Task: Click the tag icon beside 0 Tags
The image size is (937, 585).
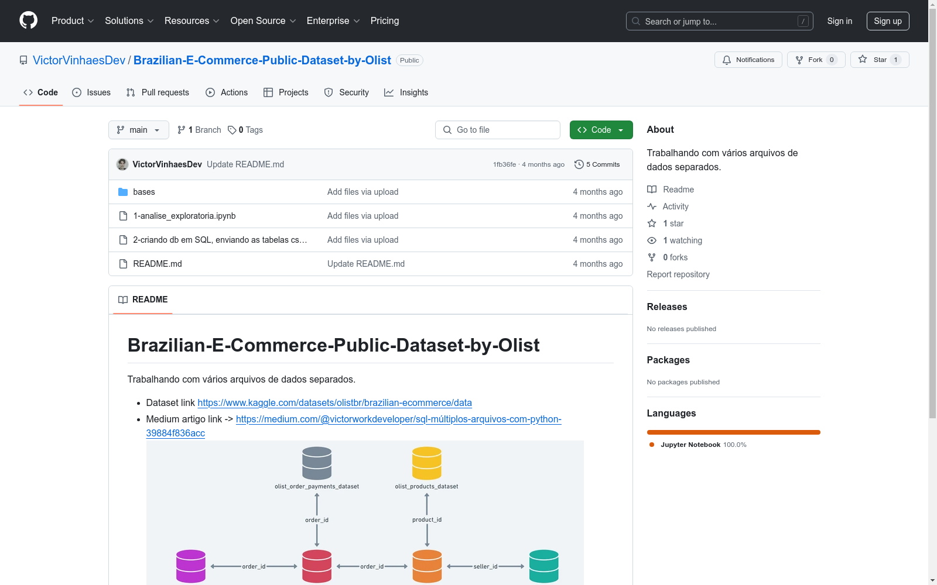Action: (232, 130)
